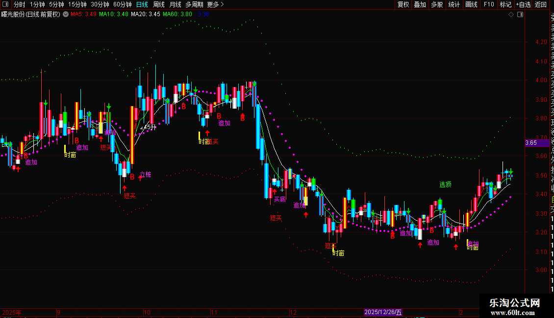Screen dimensions: 554x318
Task: Click month 9 marker on time axis
Action: click(59, 312)
